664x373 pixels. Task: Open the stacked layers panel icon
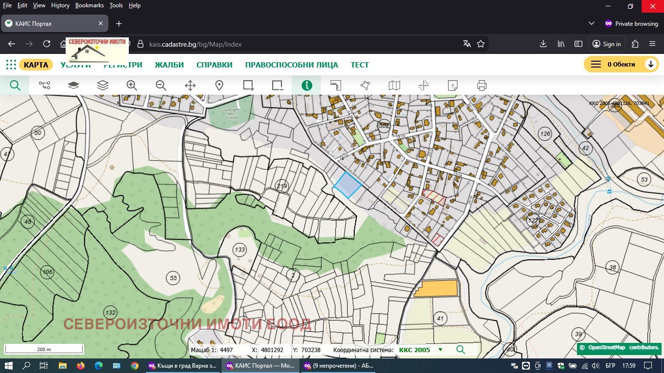pyautogui.click(x=103, y=85)
